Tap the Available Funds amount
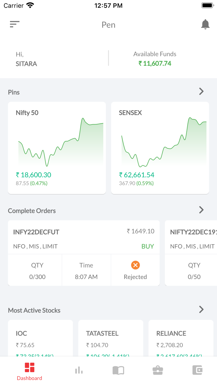This screenshot has height=386, width=217. tap(155, 63)
